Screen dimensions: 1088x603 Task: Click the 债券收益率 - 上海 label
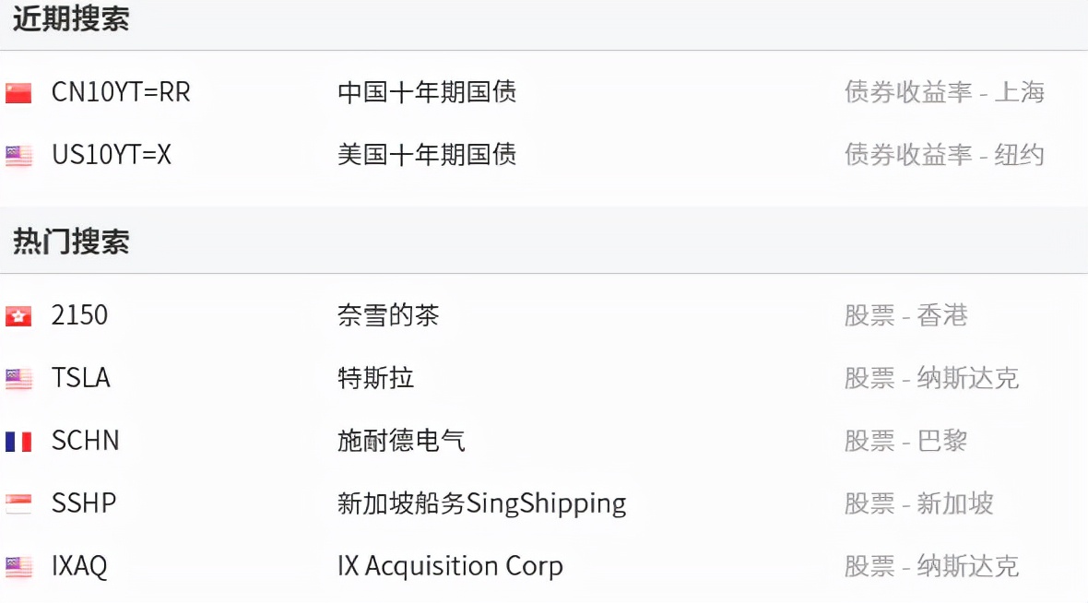tap(944, 92)
